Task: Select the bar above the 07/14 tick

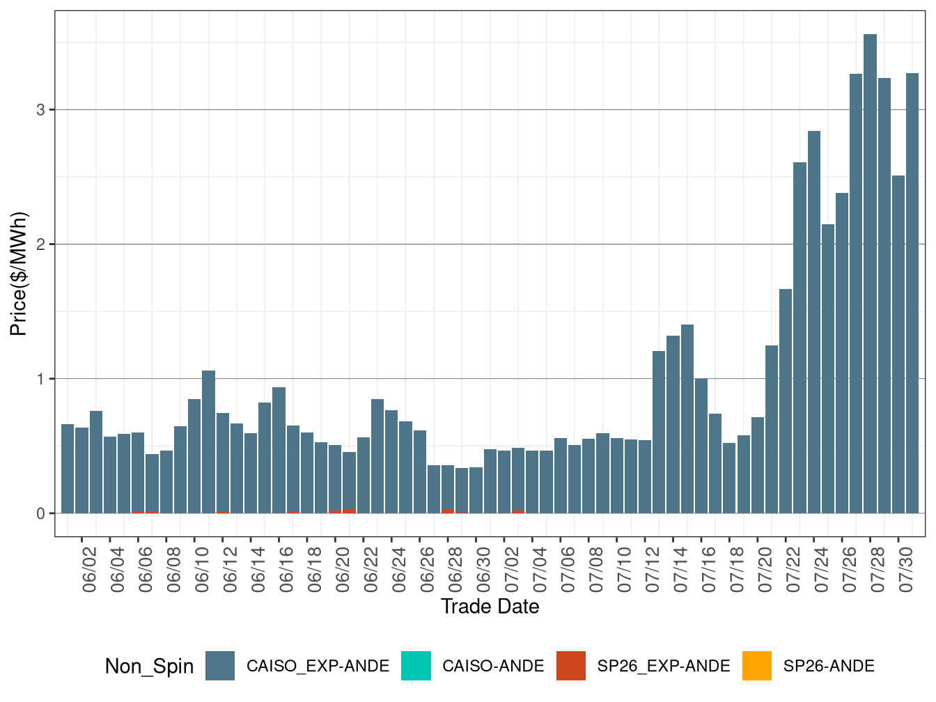Action: (x=673, y=424)
